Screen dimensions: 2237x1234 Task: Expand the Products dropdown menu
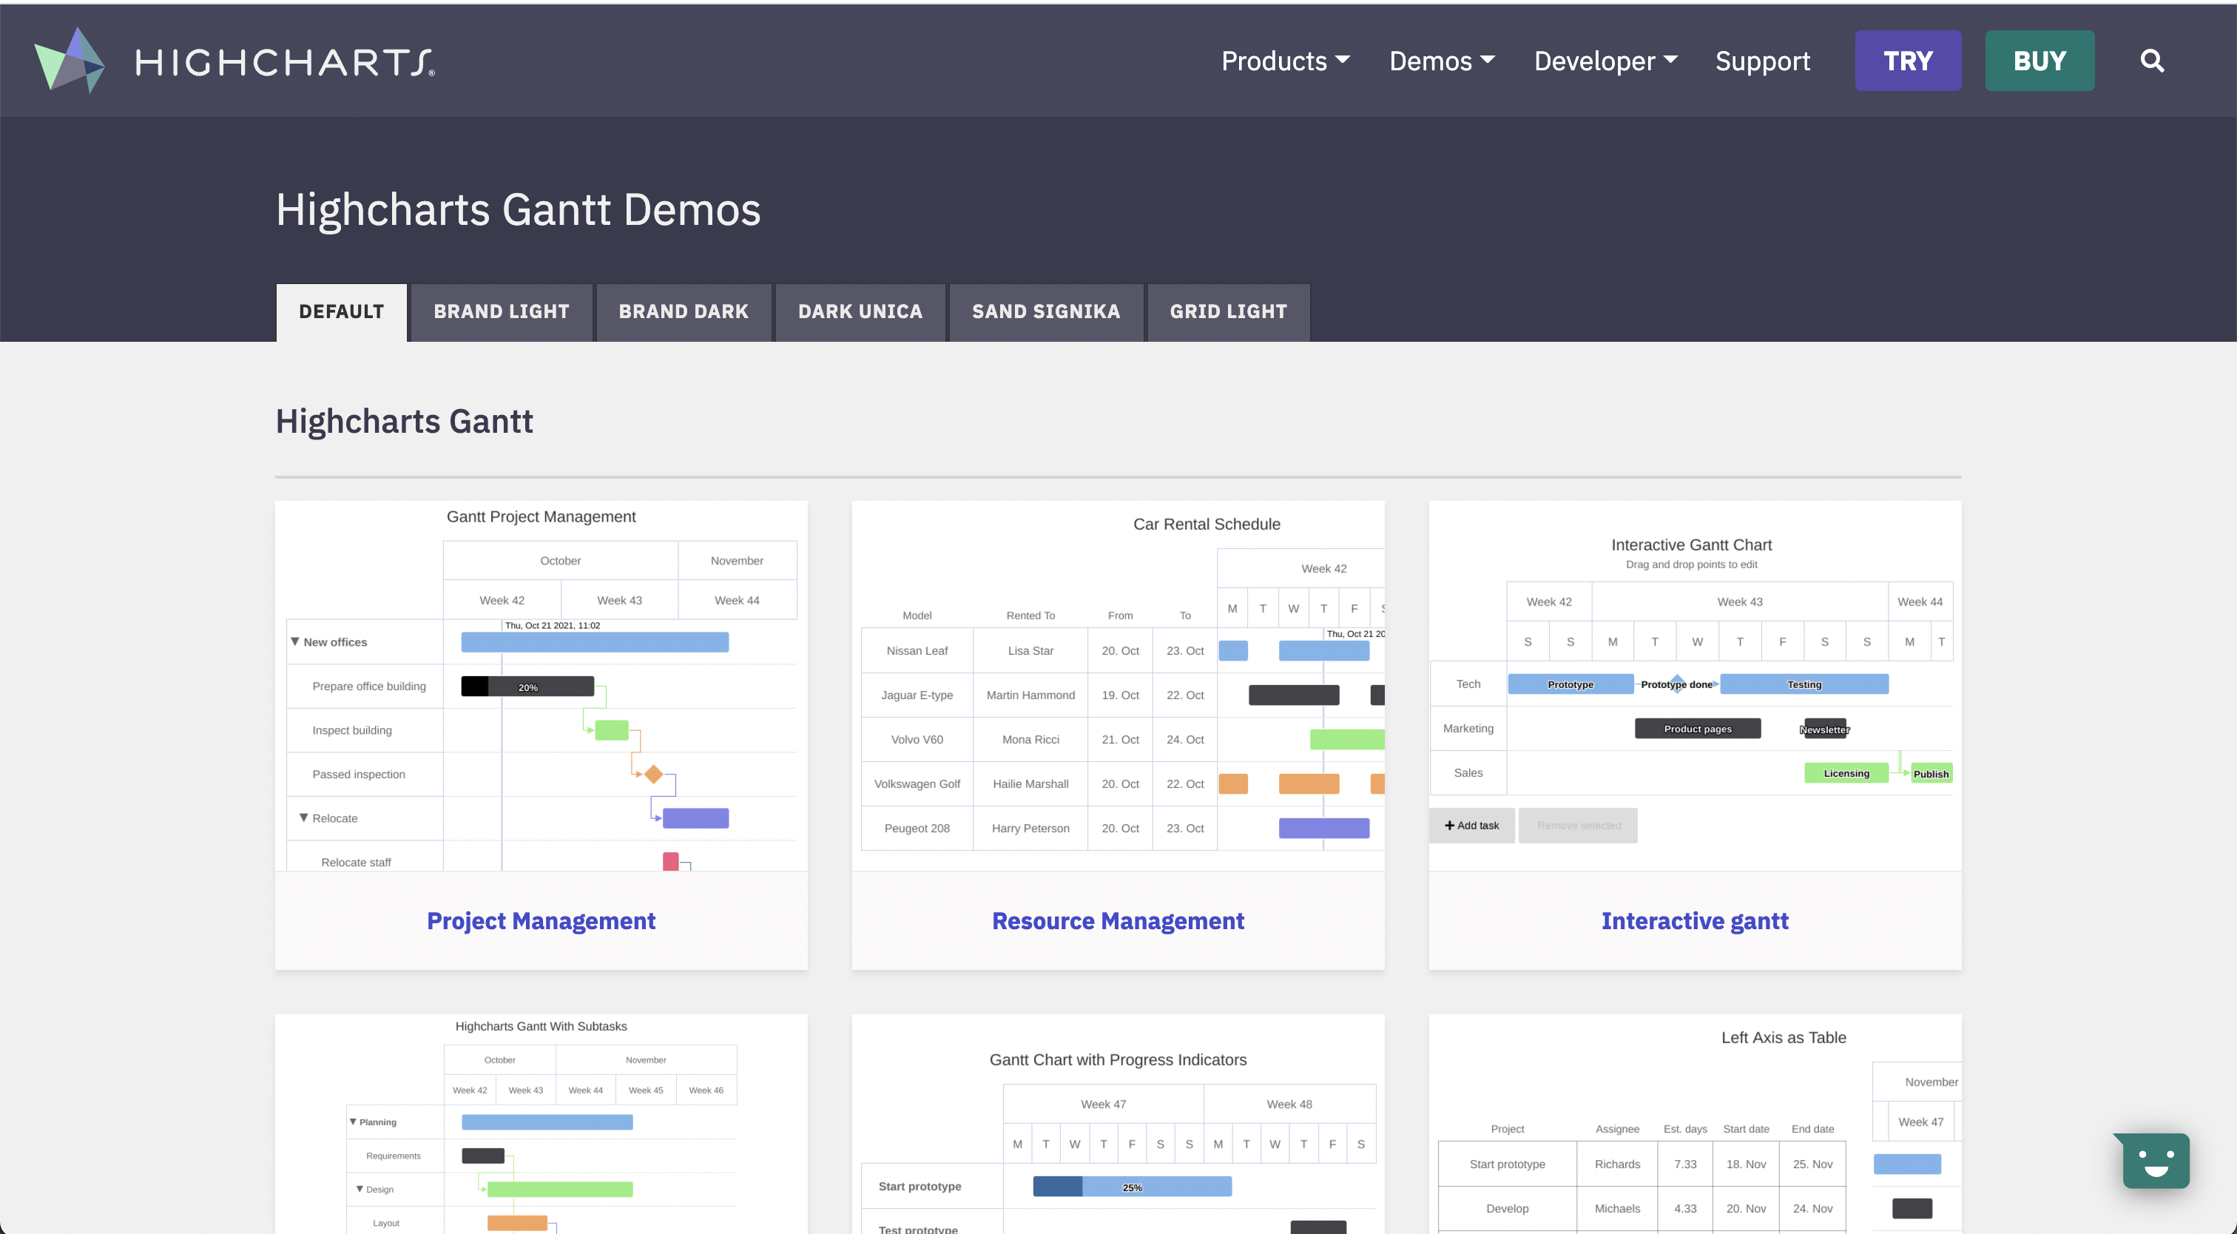(x=1285, y=61)
